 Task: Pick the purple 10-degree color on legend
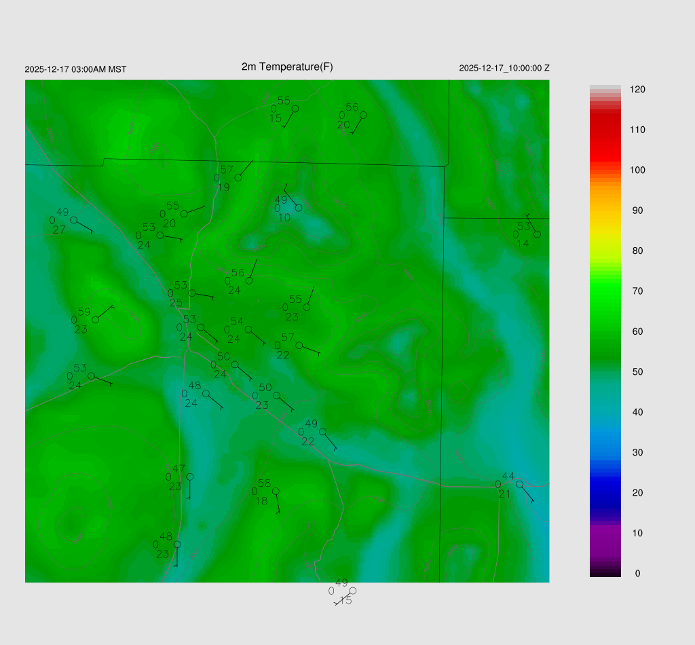pyautogui.click(x=605, y=533)
